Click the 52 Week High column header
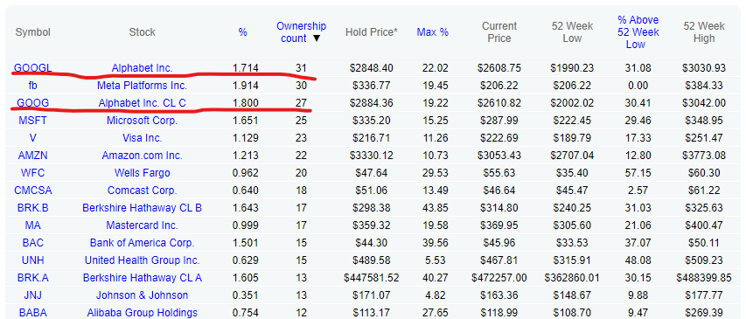Image resolution: width=746 pixels, height=319 pixels. pos(704,31)
